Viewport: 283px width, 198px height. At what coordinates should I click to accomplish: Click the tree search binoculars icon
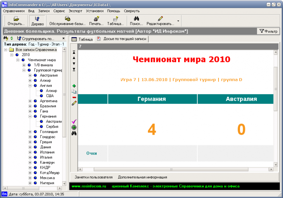tap(6, 38)
